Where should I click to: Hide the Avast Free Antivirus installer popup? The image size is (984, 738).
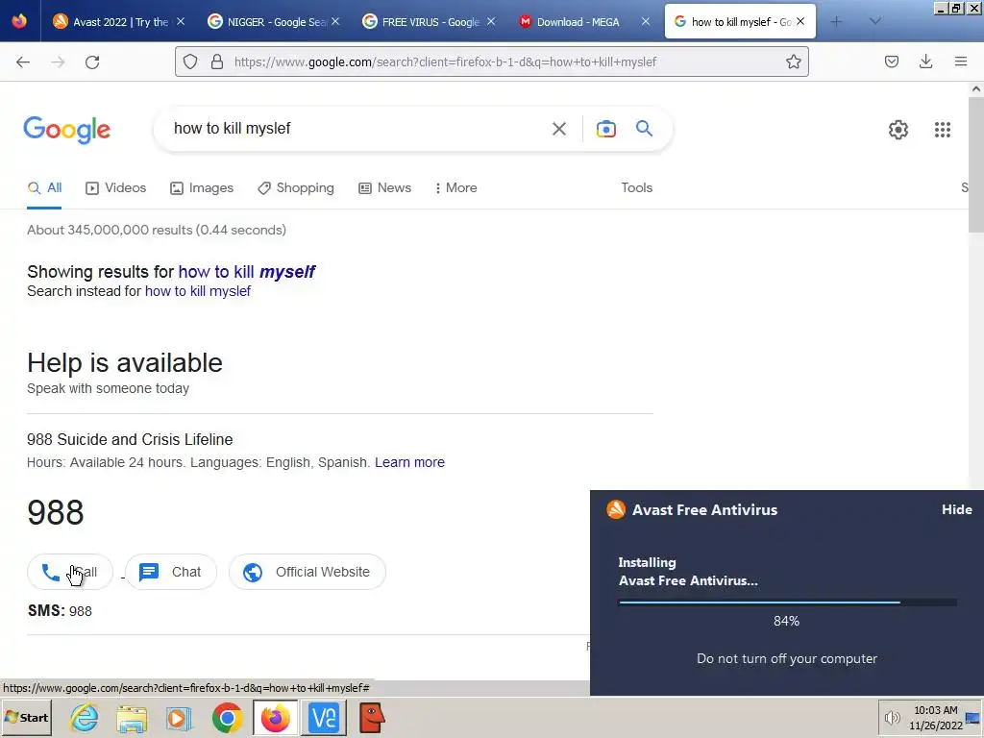point(956,509)
